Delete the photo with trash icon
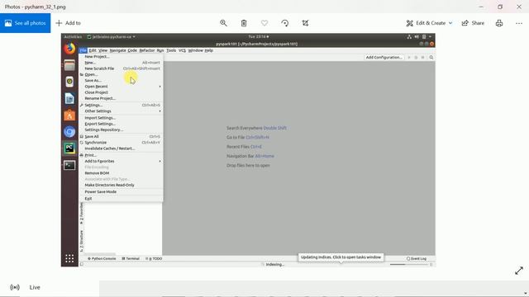 (244, 23)
